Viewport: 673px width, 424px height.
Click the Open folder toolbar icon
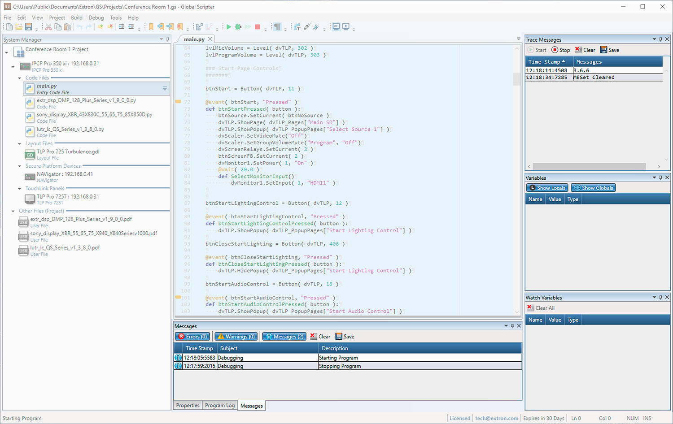coord(19,27)
